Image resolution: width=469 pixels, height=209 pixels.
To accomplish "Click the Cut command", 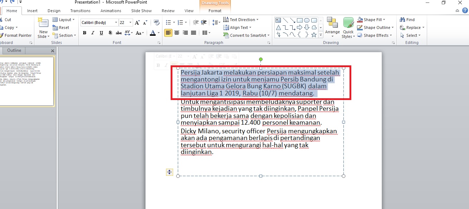I will click(5, 20).
